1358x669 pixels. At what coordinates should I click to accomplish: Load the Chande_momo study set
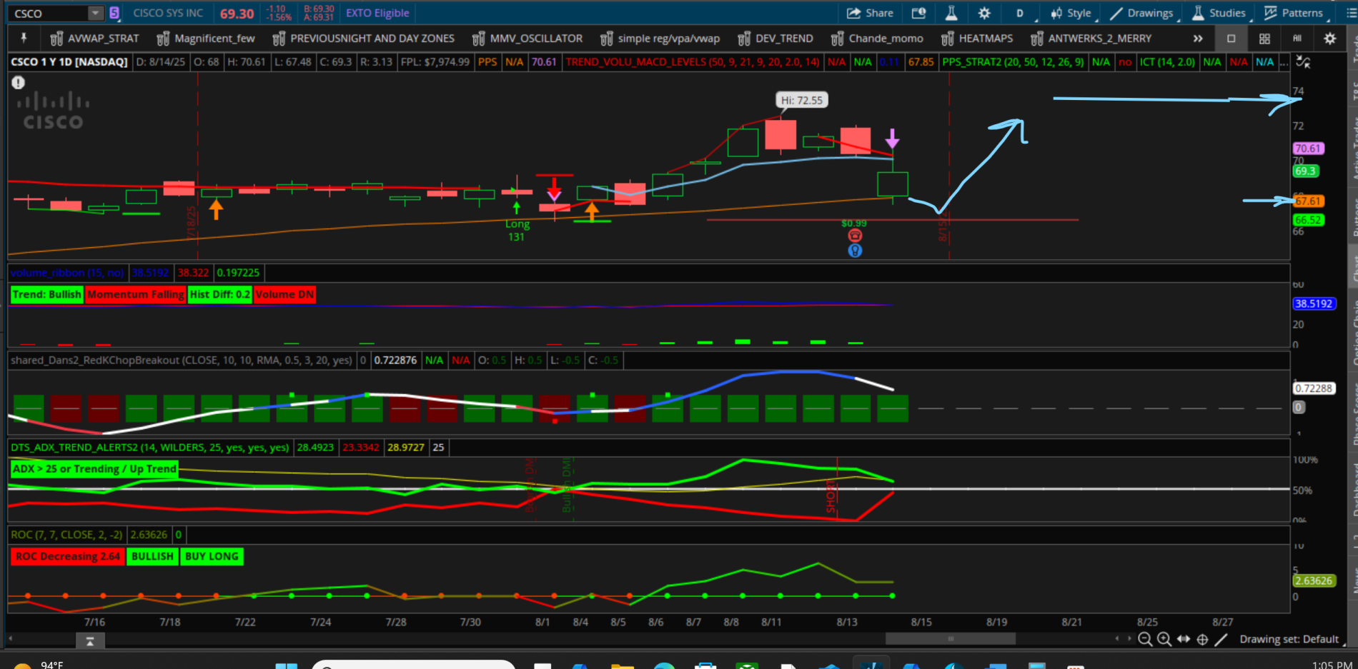click(877, 39)
